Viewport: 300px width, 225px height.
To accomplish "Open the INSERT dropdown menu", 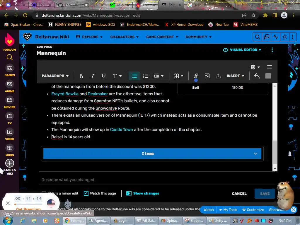I will click(235, 76).
